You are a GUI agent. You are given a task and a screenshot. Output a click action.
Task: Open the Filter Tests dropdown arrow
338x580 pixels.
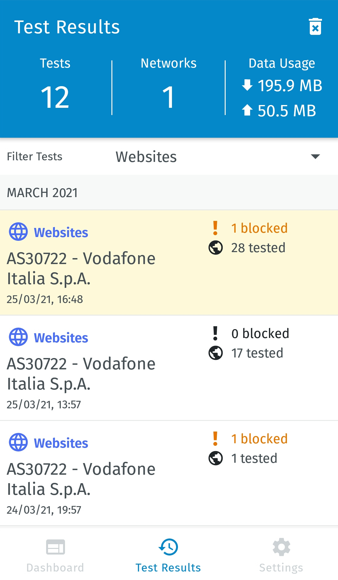(315, 157)
